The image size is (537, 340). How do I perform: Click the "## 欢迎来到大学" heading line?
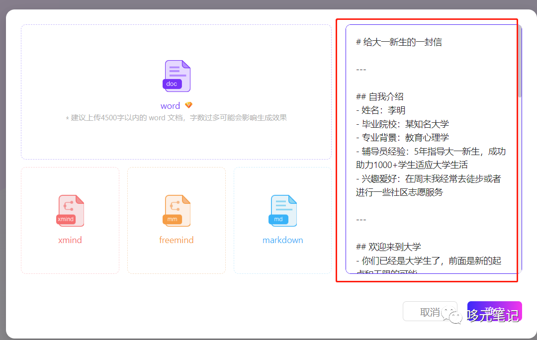tap(388, 247)
